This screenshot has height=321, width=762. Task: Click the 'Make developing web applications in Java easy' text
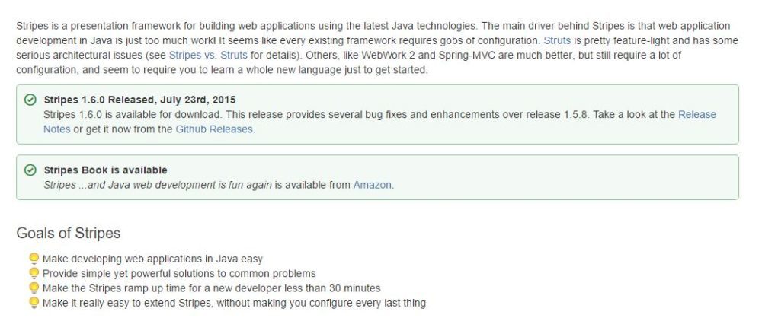click(x=152, y=259)
